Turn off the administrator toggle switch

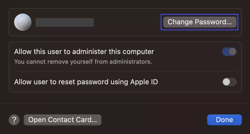[229, 52]
